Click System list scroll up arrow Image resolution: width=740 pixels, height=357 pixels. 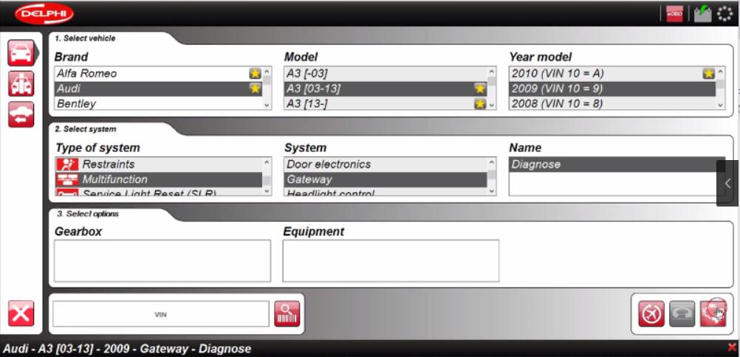pos(492,163)
